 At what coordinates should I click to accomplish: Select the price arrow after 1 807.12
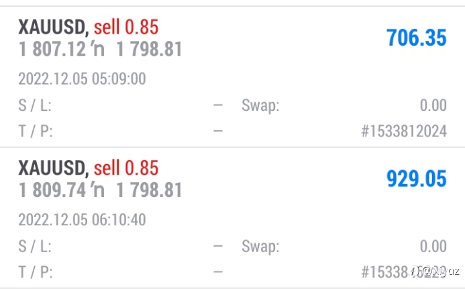click(99, 49)
